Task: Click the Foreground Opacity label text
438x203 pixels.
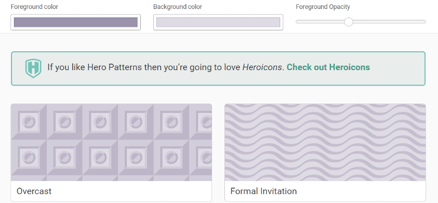Action: (323, 7)
